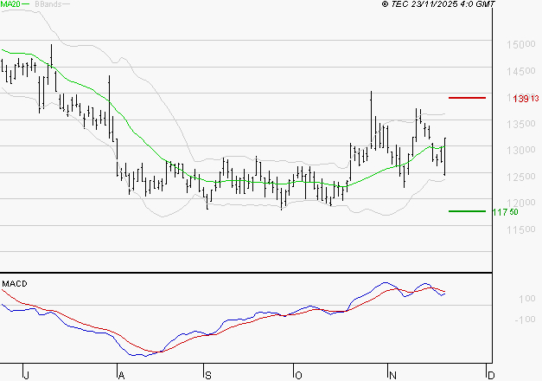The height and width of the screenshot is (381, 542).
Task: Click the BBands legend label
Action: point(48,3)
